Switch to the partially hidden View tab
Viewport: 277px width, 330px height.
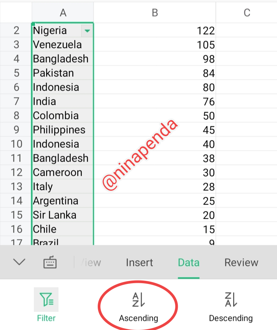(x=91, y=262)
